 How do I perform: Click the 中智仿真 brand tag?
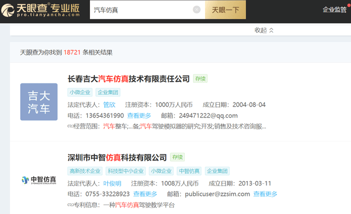pos(189,171)
